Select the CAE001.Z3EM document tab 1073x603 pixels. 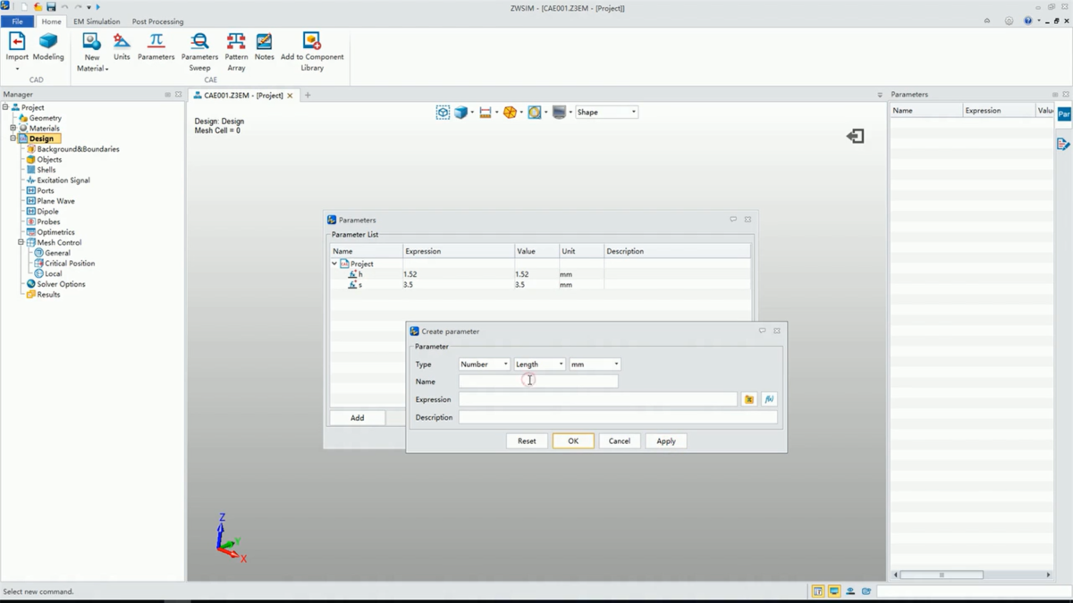(243, 95)
